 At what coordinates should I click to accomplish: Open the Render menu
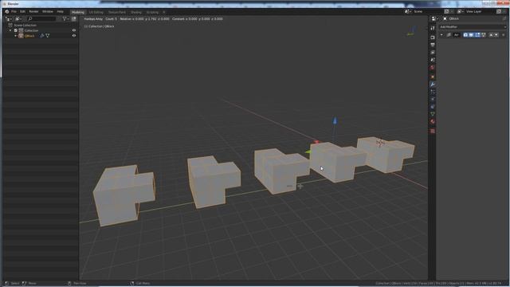click(33, 11)
